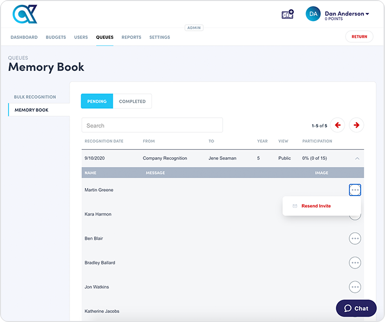
Task: Open options menu for Bradley Ballard
Action: click(355, 263)
